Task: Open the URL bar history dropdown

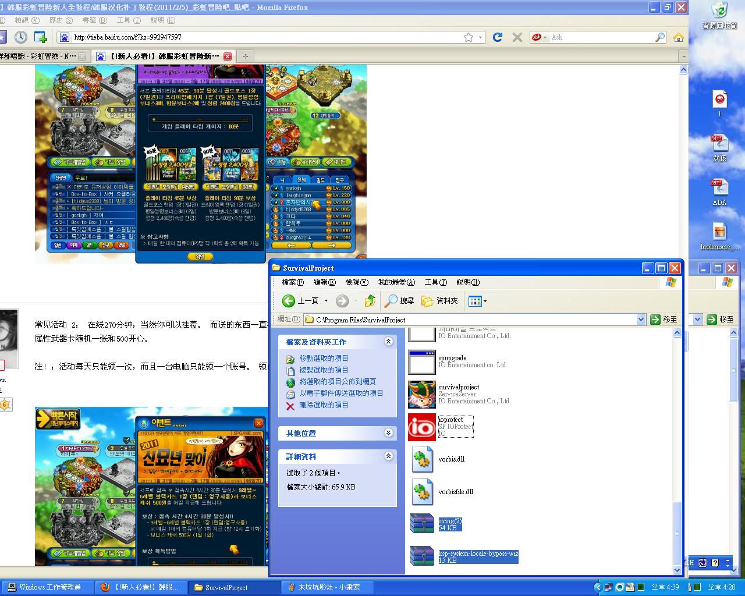Action: pyautogui.click(x=481, y=37)
